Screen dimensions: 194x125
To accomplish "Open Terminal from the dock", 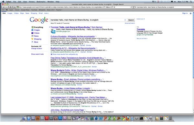I will [x=141, y=119].
